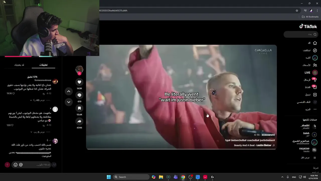
Task: Open Friends icon in sidebar
Action: [x=315, y=65]
